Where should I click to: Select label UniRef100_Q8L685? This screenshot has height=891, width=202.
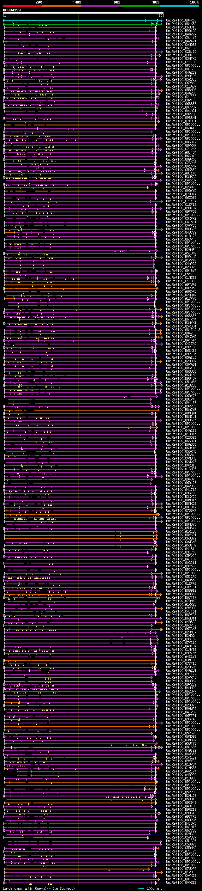tap(181, 747)
